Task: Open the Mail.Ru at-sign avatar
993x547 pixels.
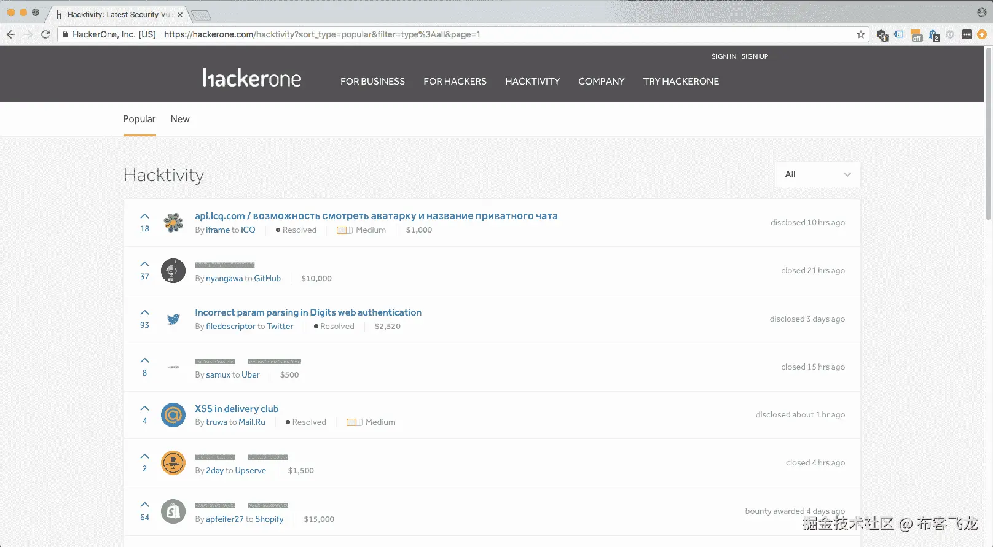Action: tap(173, 415)
